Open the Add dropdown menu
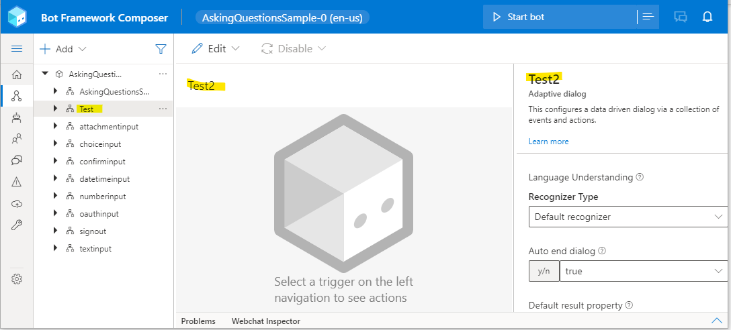The height and width of the screenshot is (330, 731). tap(63, 49)
